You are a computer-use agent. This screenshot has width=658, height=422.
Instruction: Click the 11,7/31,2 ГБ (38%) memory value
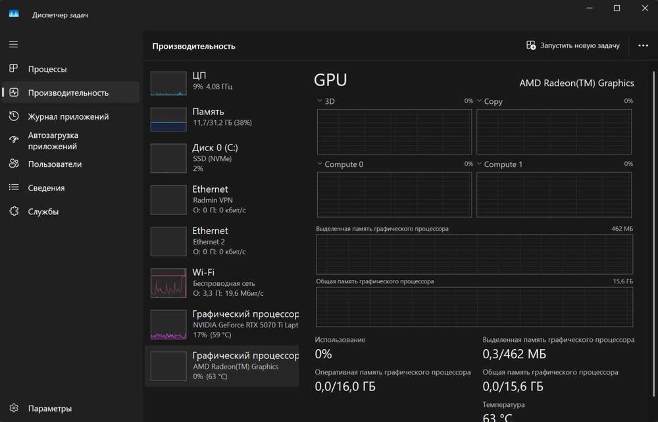click(x=222, y=122)
